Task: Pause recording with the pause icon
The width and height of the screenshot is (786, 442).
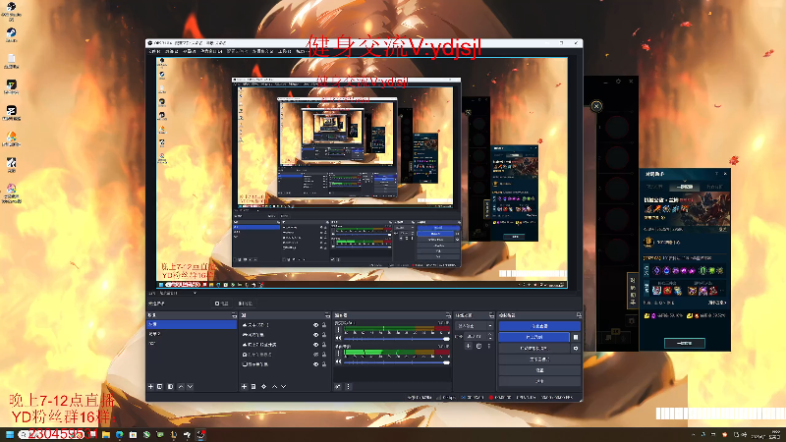Action: click(576, 337)
